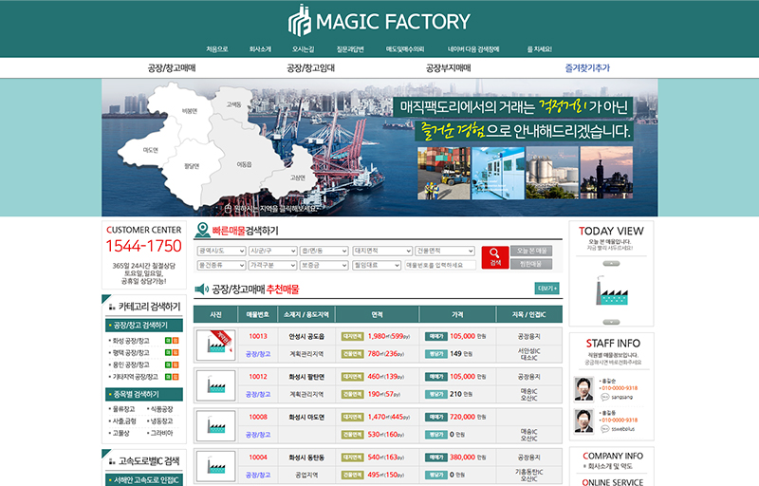Click the red 검색 magnifier search button
The width and height of the screenshot is (759, 486).
pyautogui.click(x=494, y=257)
